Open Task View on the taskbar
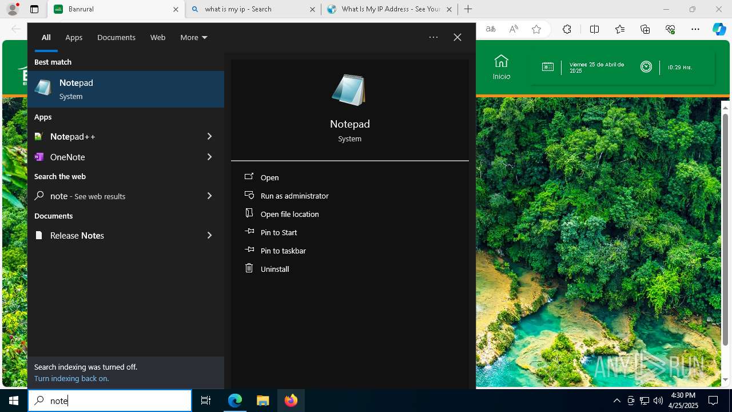This screenshot has width=732, height=412. pos(206,401)
